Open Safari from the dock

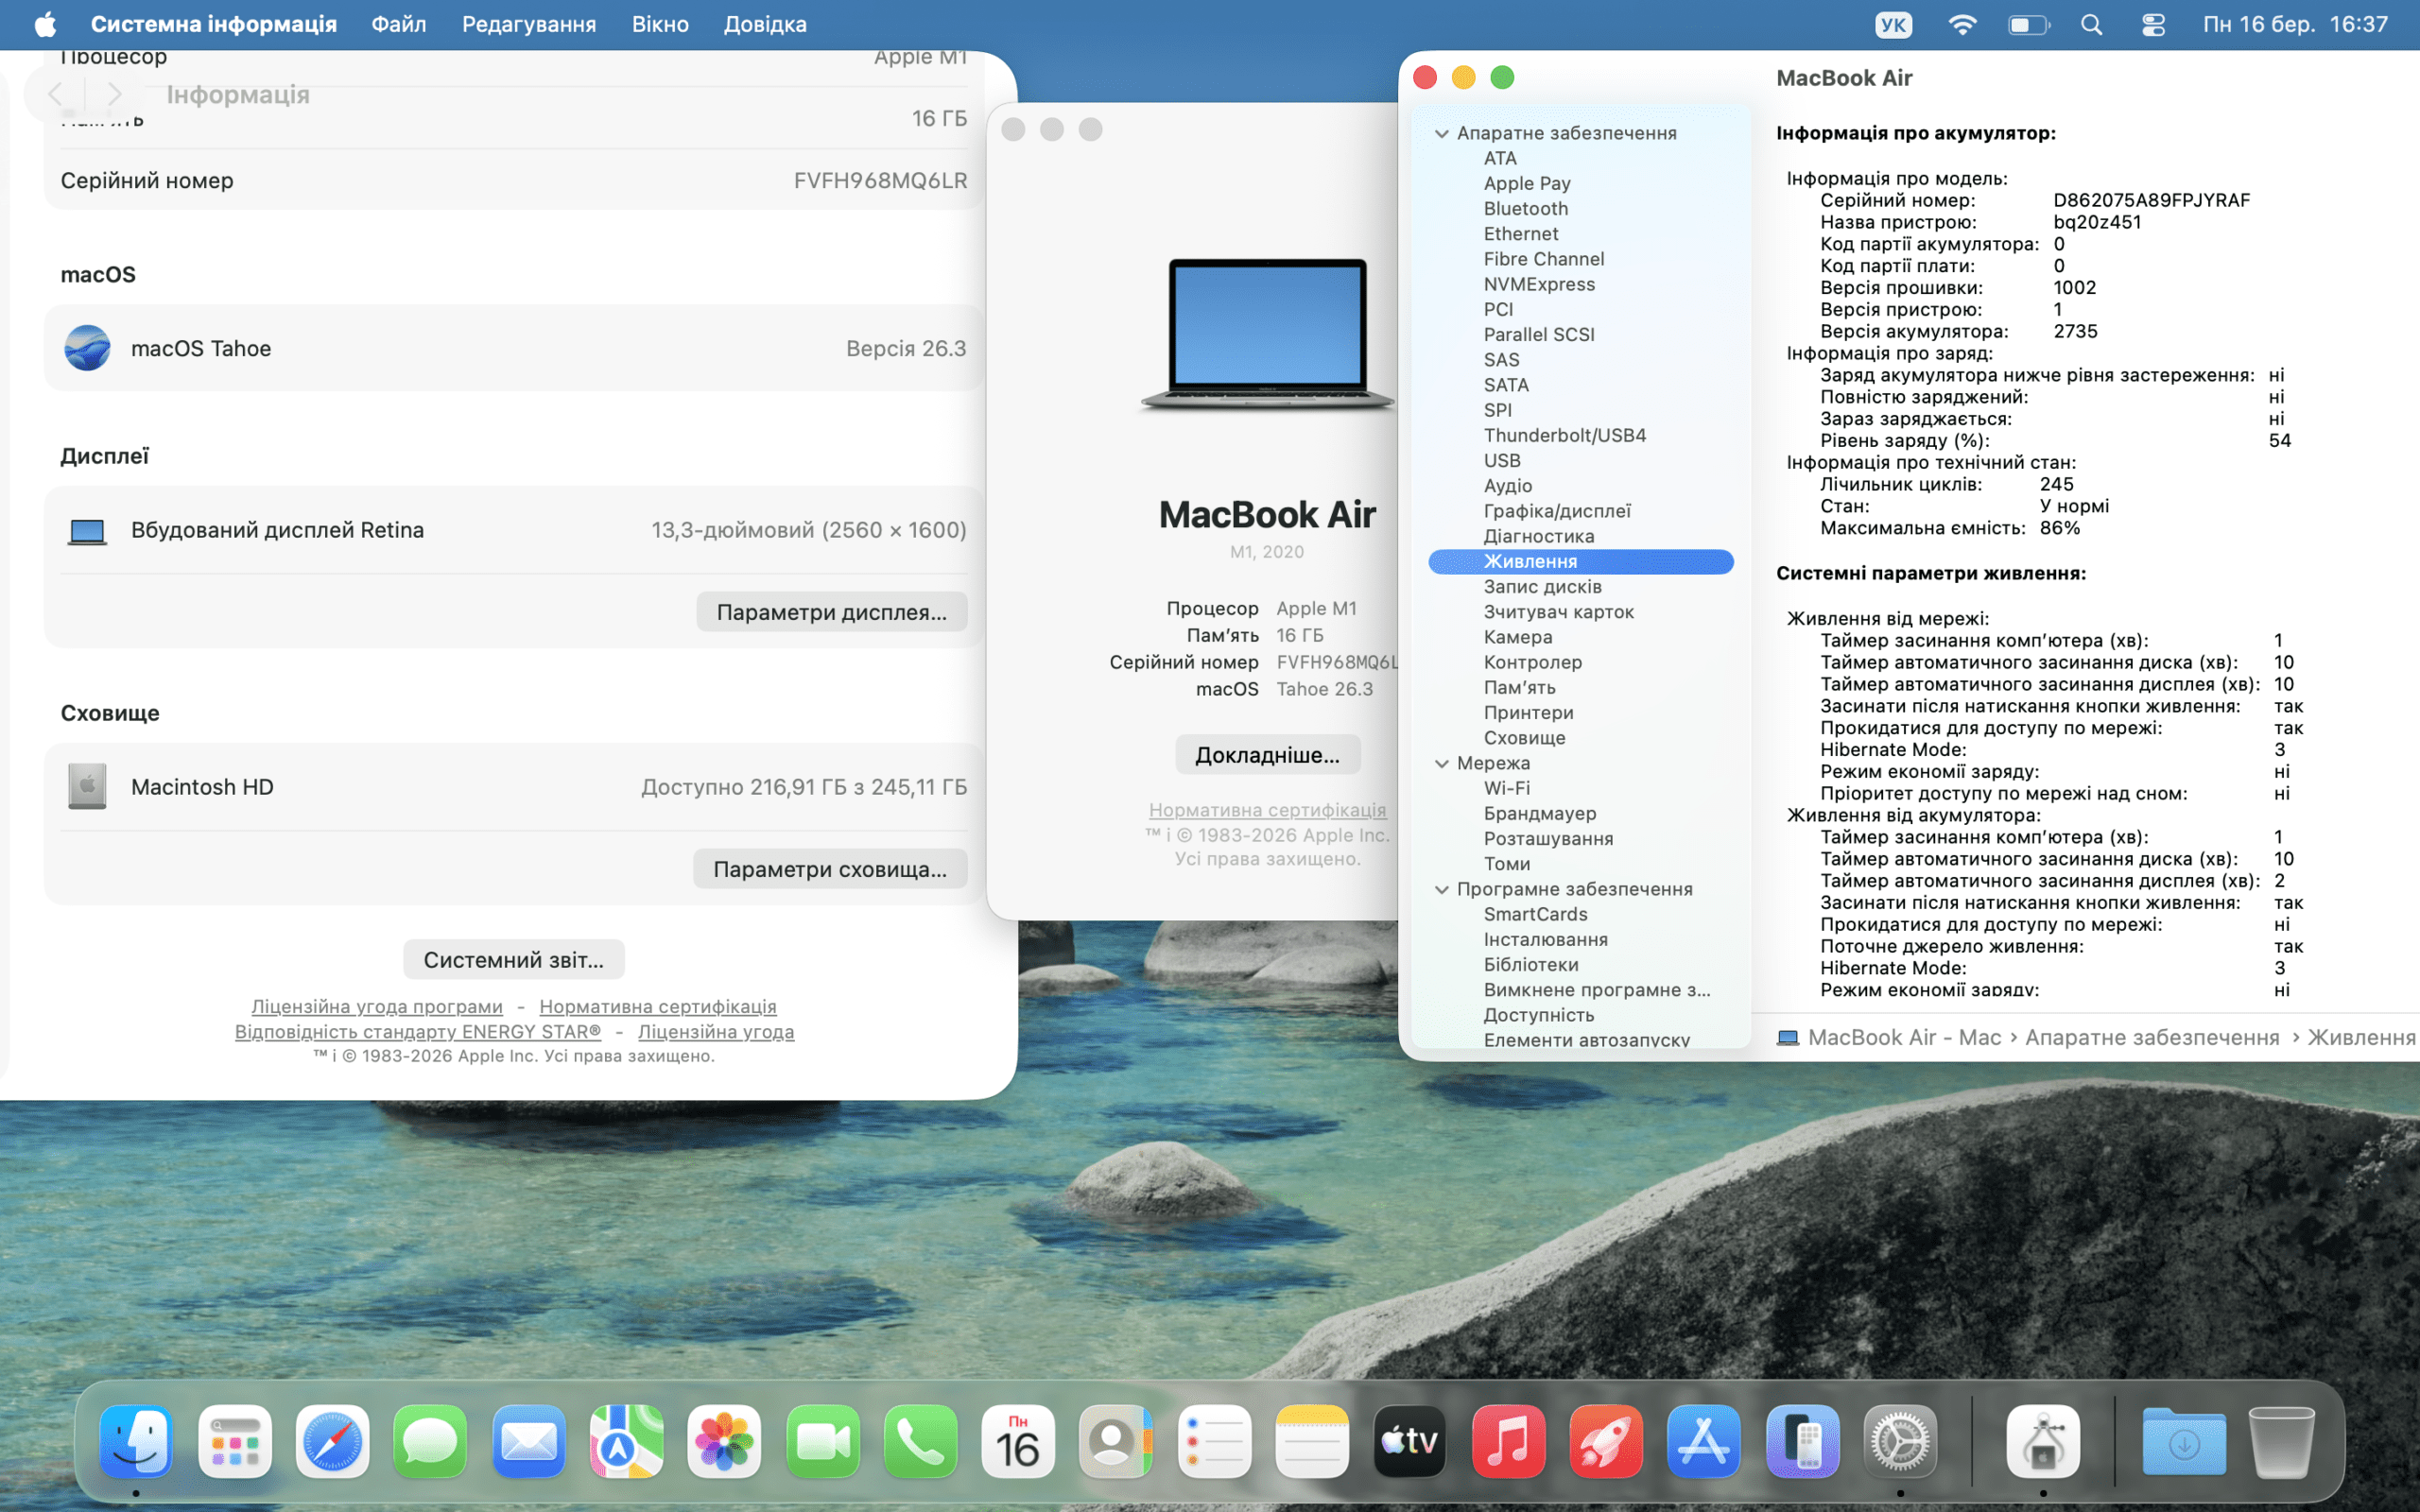pyautogui.click(x=332, y=1441)
